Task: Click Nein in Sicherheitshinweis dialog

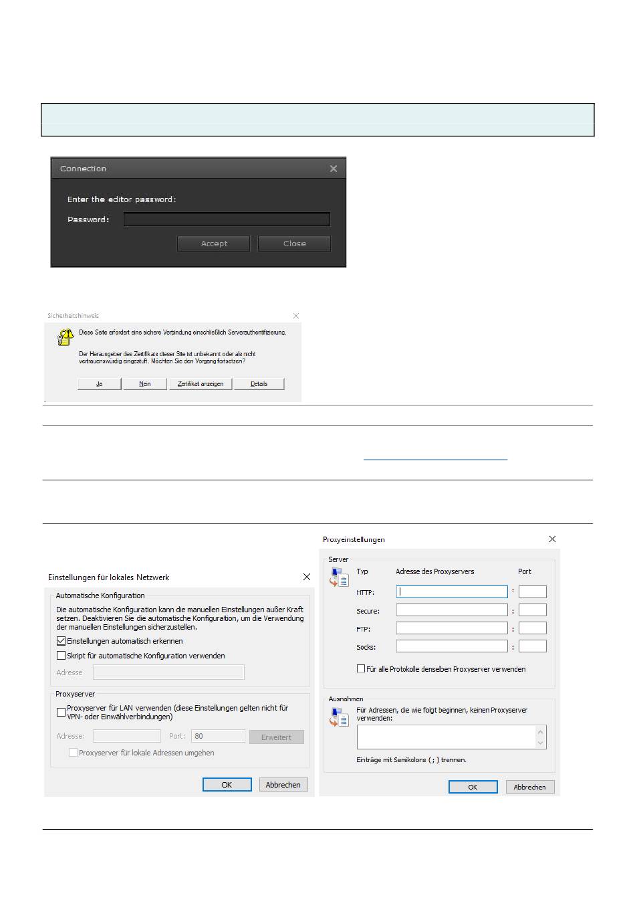Action: (x=145, y=384)
